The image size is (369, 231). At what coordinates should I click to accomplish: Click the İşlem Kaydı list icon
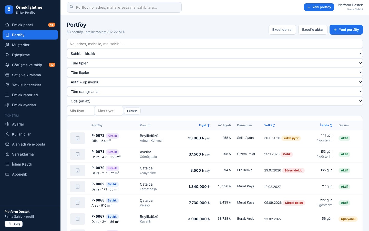[x=7, y=164]
